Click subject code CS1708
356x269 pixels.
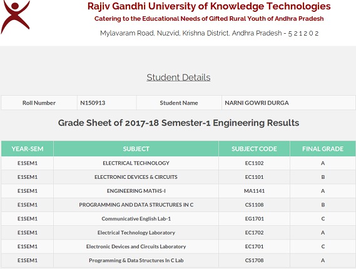[x=254, y=260]
